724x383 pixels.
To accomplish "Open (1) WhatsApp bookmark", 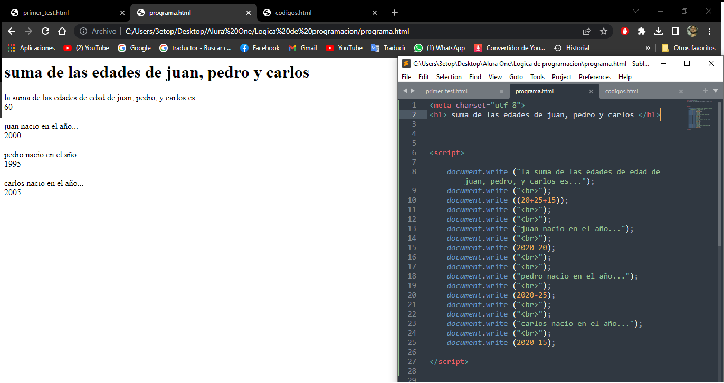I will point(439,48).
